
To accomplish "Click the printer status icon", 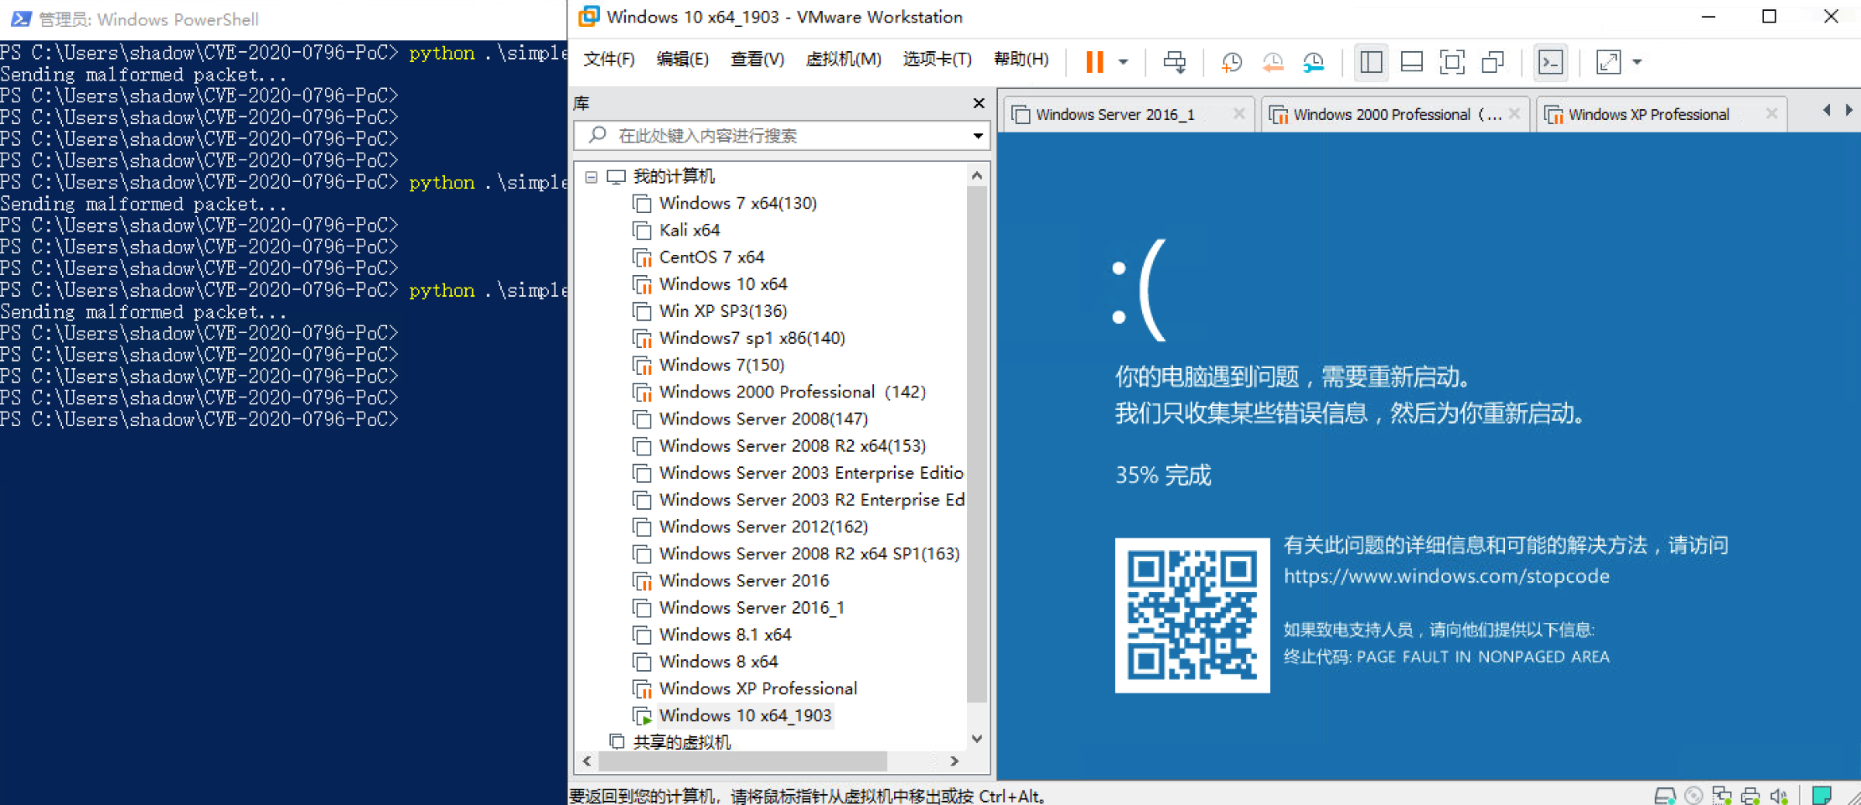I will (1750, 796).
